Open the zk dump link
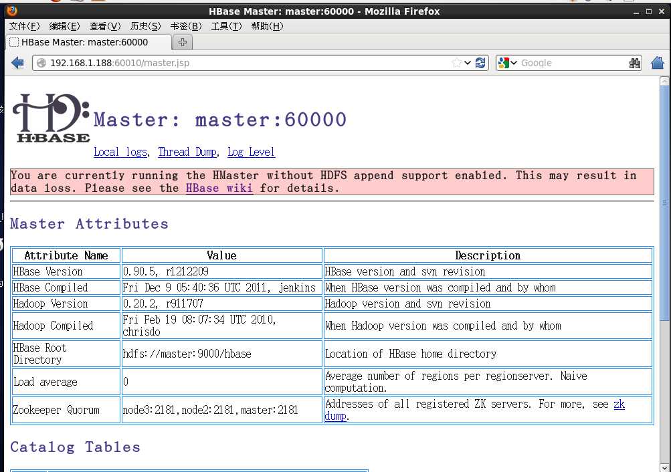The image size is (671, 472). [619, 404]
